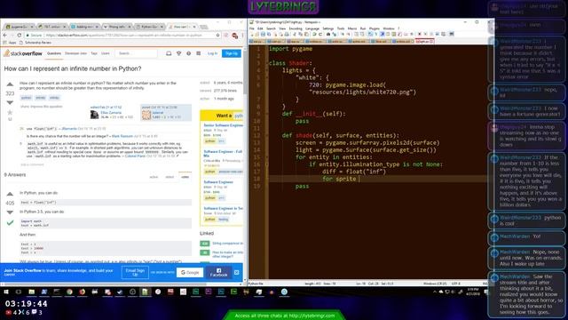The height and width of the screenshot is (320, 568).
Task: Select the active light.py tab in Notepad++
Action: (x=424, y=42)
